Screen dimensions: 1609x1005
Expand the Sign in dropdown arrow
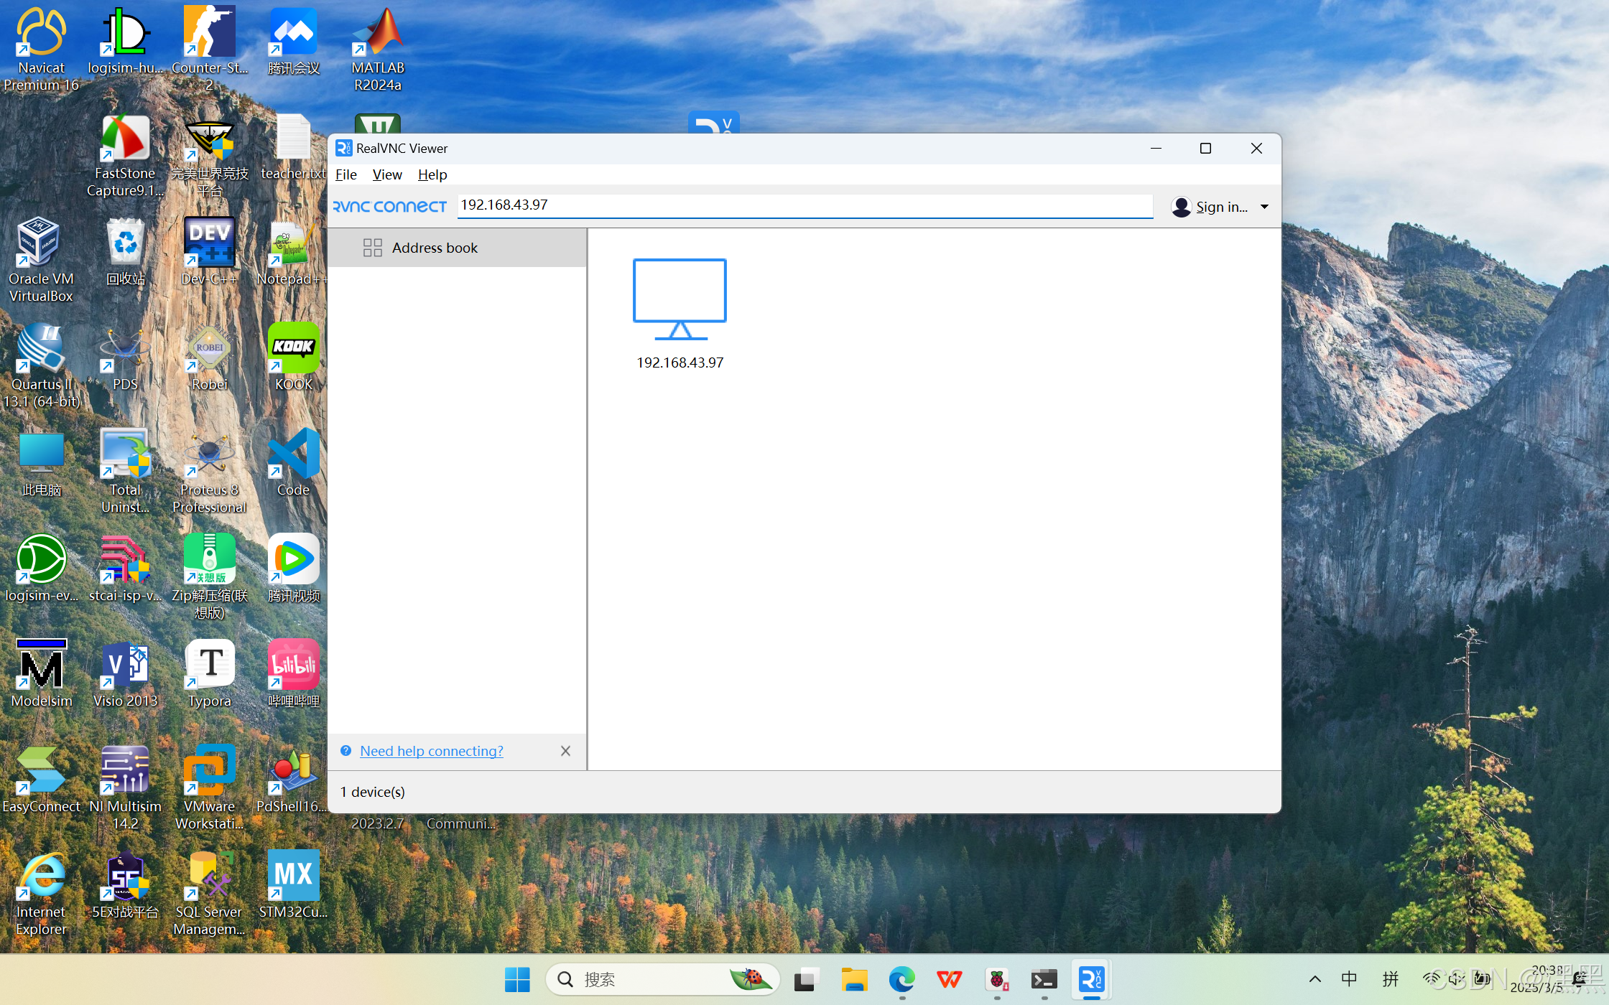tap(1264, 207)
